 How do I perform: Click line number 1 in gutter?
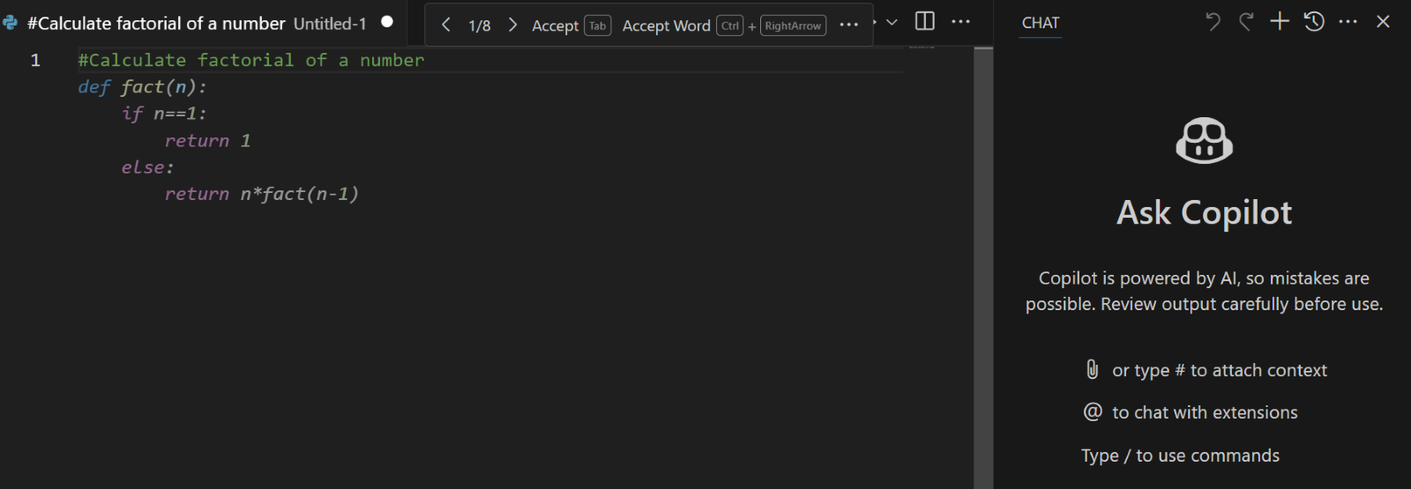(x=35, y=60)
